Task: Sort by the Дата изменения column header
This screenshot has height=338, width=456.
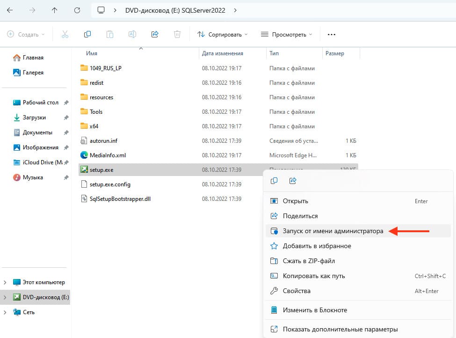Action: pos(223,53)
